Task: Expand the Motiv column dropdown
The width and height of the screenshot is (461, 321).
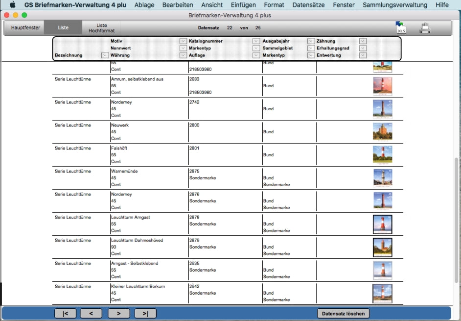Action: [x=183, y=41]
